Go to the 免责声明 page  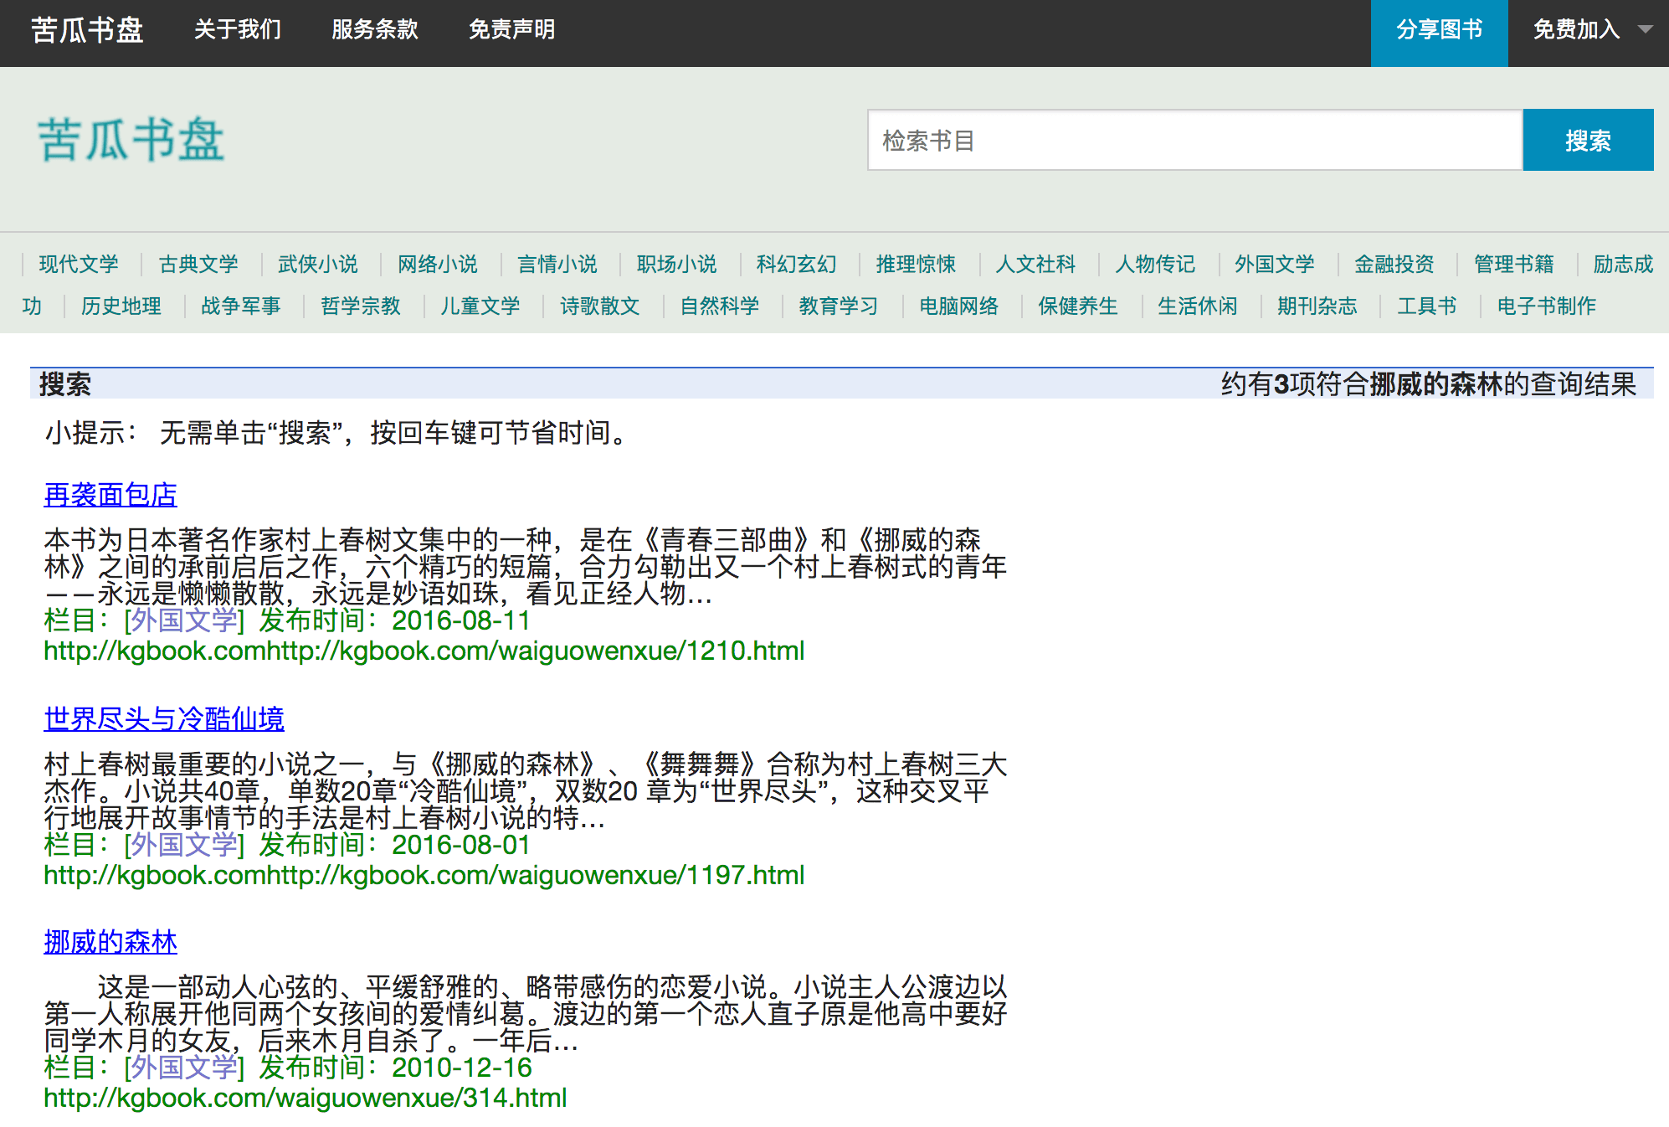(511, 30)
